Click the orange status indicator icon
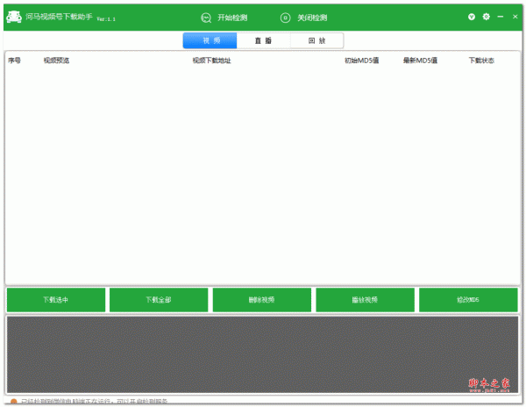This screenshot has width=526, height=407. (x=14, y=402)
